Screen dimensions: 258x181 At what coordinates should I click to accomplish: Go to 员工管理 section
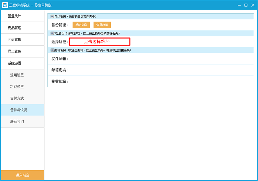tap(22, 52)
